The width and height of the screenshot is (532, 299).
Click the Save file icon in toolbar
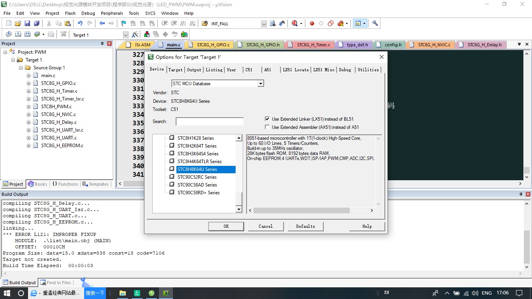[x=27, y=23]
